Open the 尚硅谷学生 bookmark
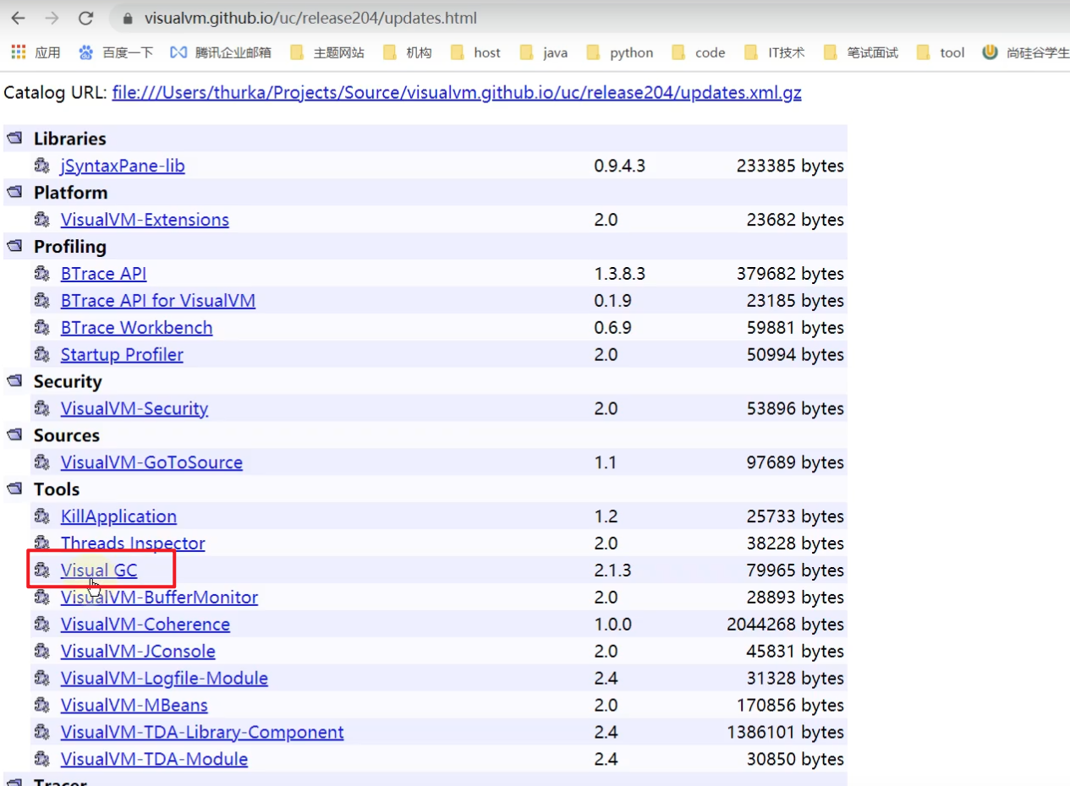This screenshot has height=786, width=1070. coord(1025,52)
